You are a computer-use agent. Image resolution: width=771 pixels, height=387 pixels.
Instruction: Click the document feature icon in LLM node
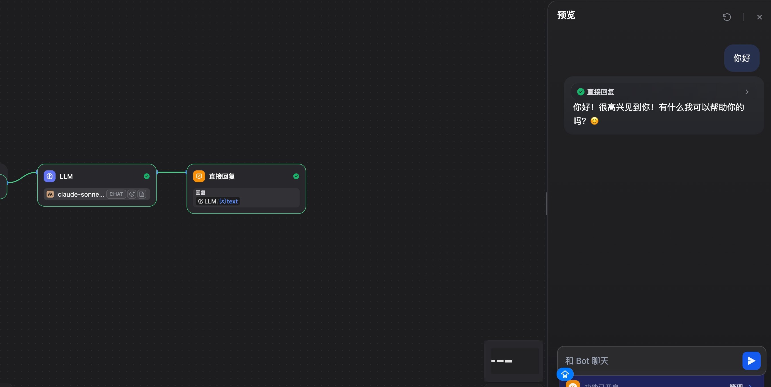pos(142,194)
